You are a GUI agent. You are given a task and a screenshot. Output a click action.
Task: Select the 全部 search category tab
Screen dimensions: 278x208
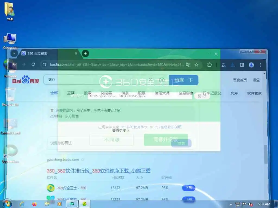pos(54,93)
